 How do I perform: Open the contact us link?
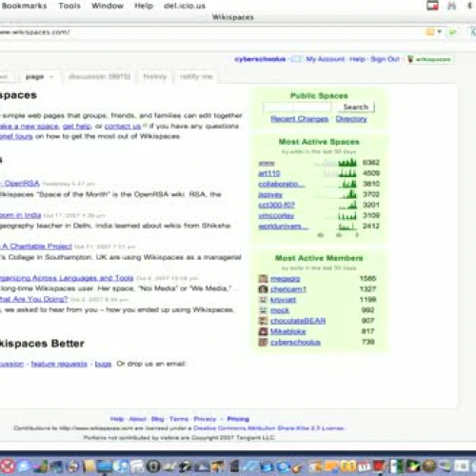tap(123, 127)
